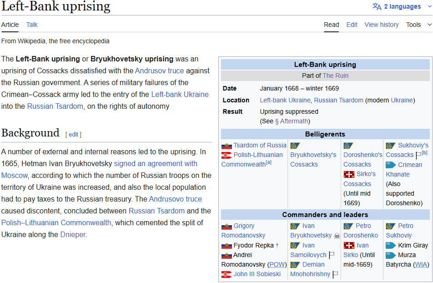
Task: Open the Andrusovo truce link
Action: coord(176,199)
